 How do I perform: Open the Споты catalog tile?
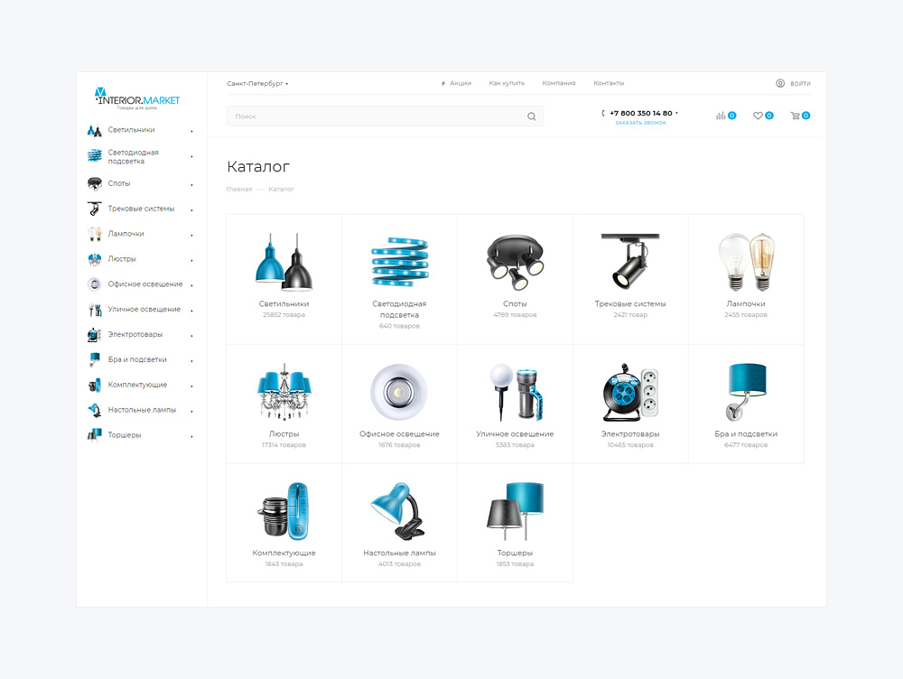[x=515, y=279]
